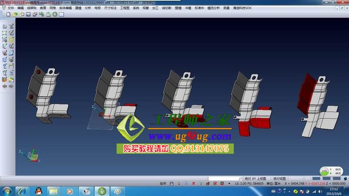Image resolution: width=349 pixels, height=196 pixels.
Task: Click the red X icon in the status bar
Action: [x=194, y=184]
